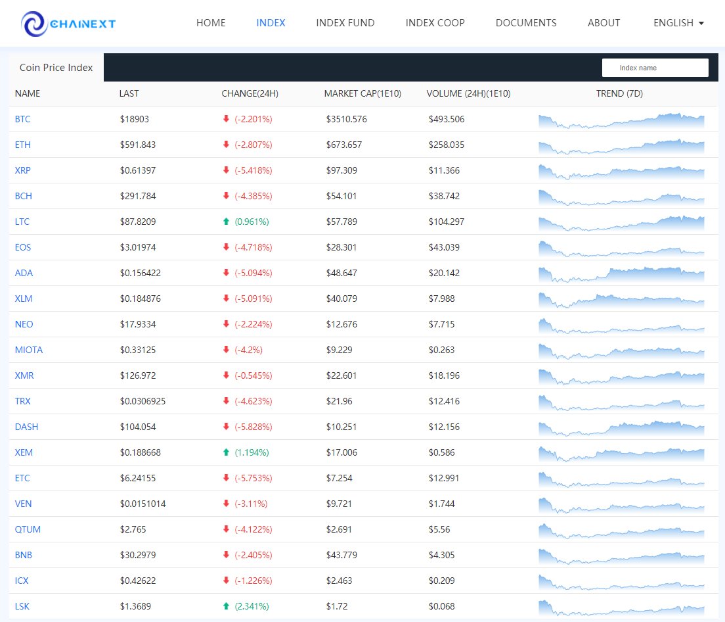View the ADA 7-day trend chart
The height and width of the screenshot is (622, 725).
(x=621, y=274)
